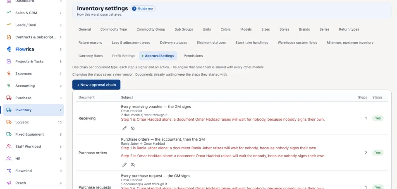Click the Guide me button

pos(143,9)
